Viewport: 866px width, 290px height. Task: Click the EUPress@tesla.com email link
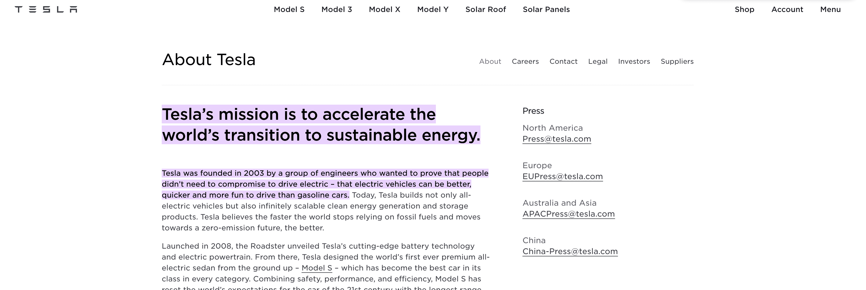click(562, 176)
